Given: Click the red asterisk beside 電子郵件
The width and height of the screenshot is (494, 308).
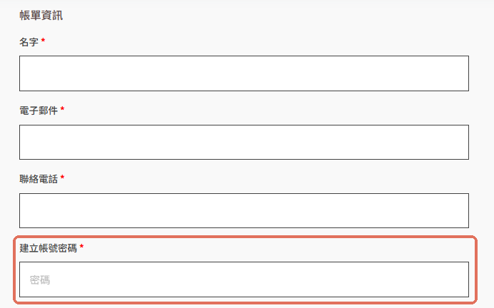Looking at the screenshot, I should [x=62, y=109].
